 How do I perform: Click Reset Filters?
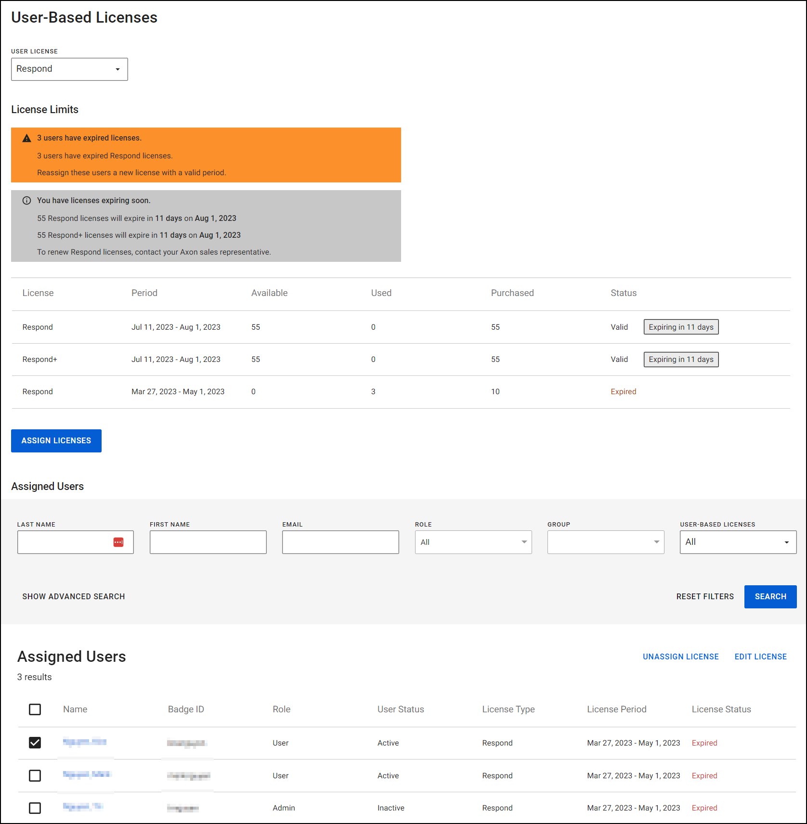click(x=705, y=597)
